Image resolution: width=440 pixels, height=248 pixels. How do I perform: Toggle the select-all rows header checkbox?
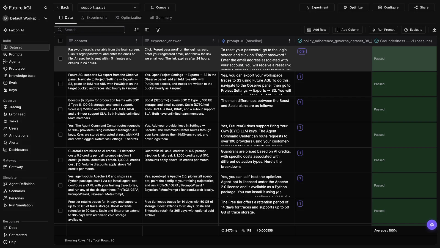[60, 41]
